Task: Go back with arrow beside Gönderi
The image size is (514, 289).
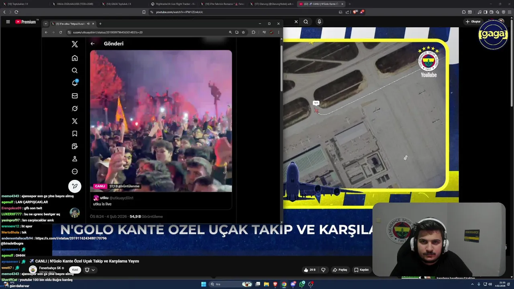Action: (93, 43)
